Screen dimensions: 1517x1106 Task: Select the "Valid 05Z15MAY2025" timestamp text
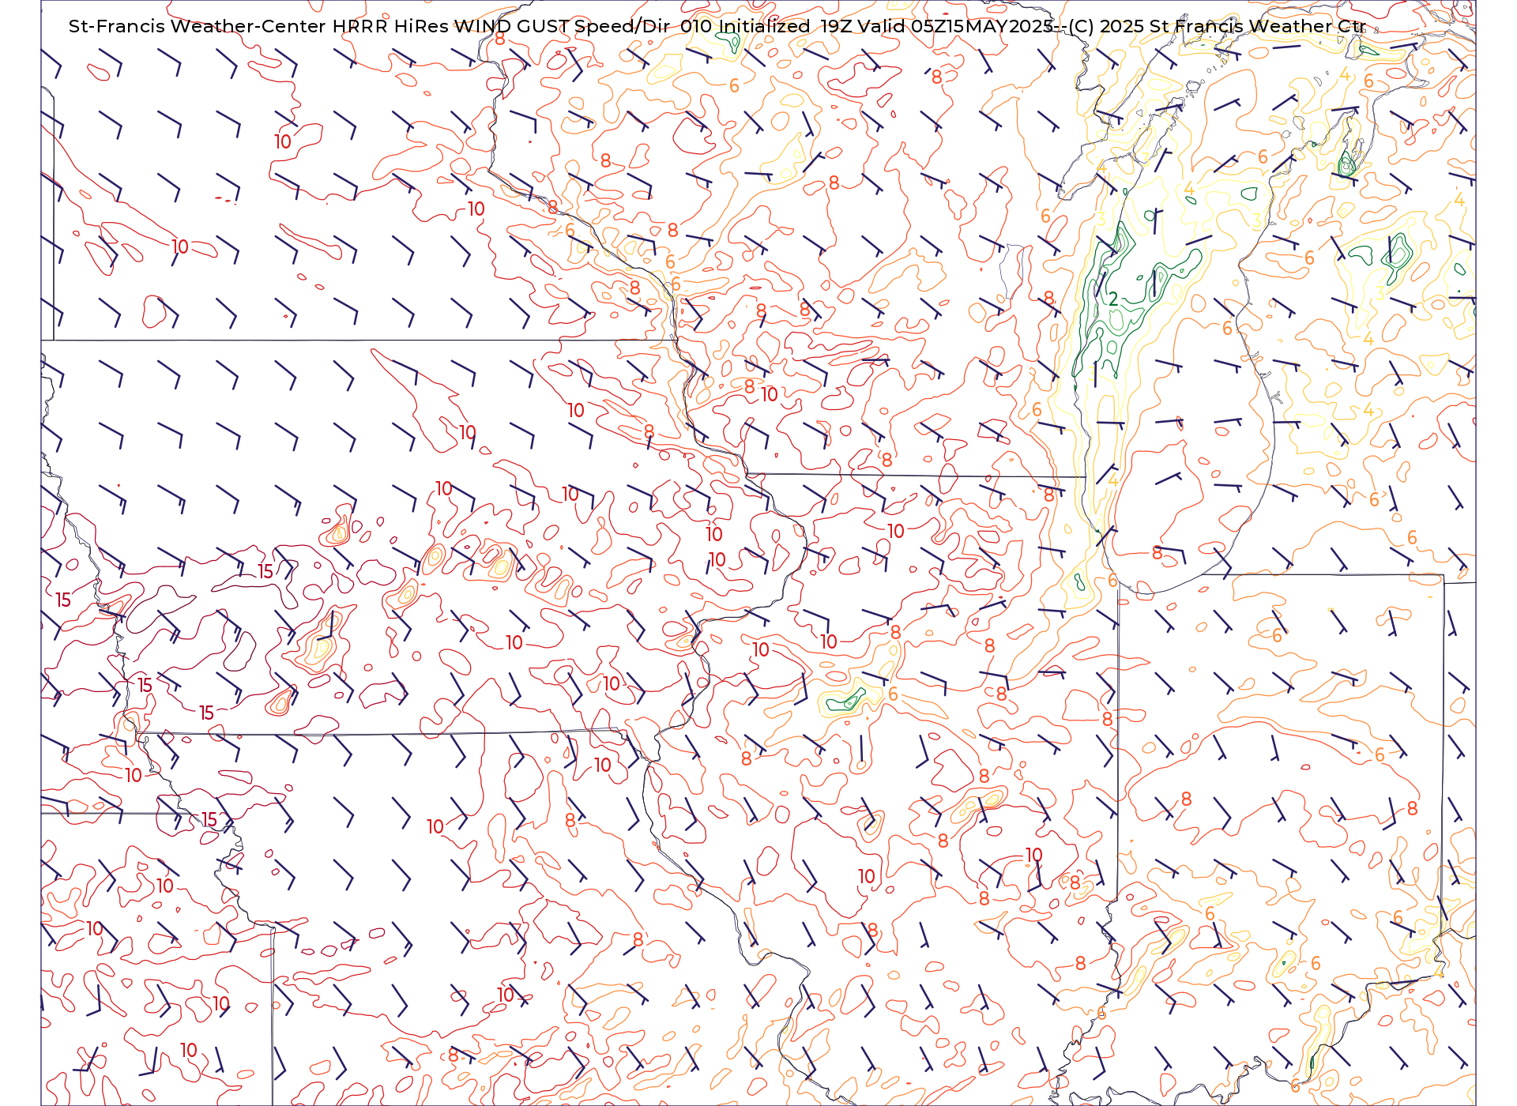955,26
